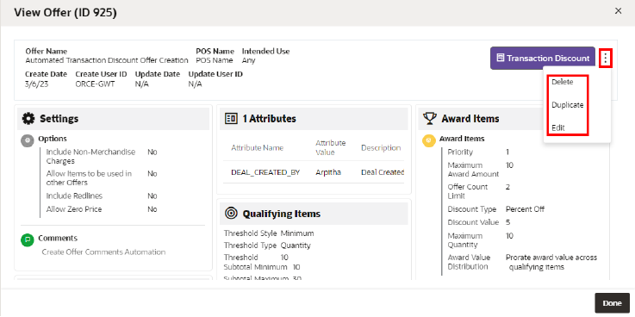Click the Intended Use value Any
The image size is (635, 317).
point(249,60)
